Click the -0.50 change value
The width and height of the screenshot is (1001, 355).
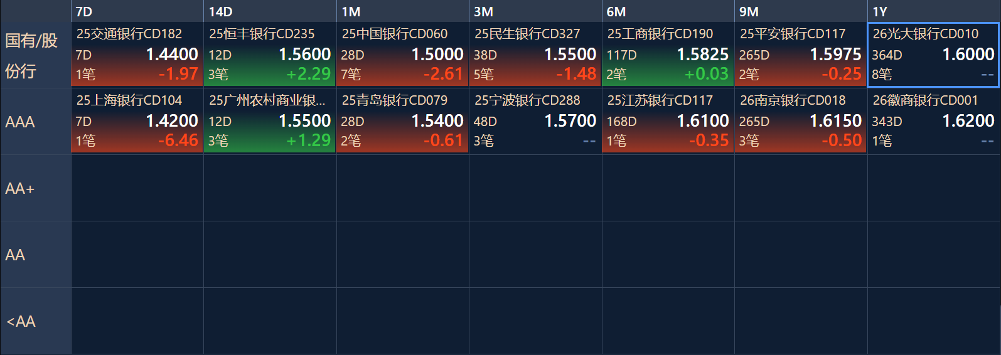click(842, 140)
